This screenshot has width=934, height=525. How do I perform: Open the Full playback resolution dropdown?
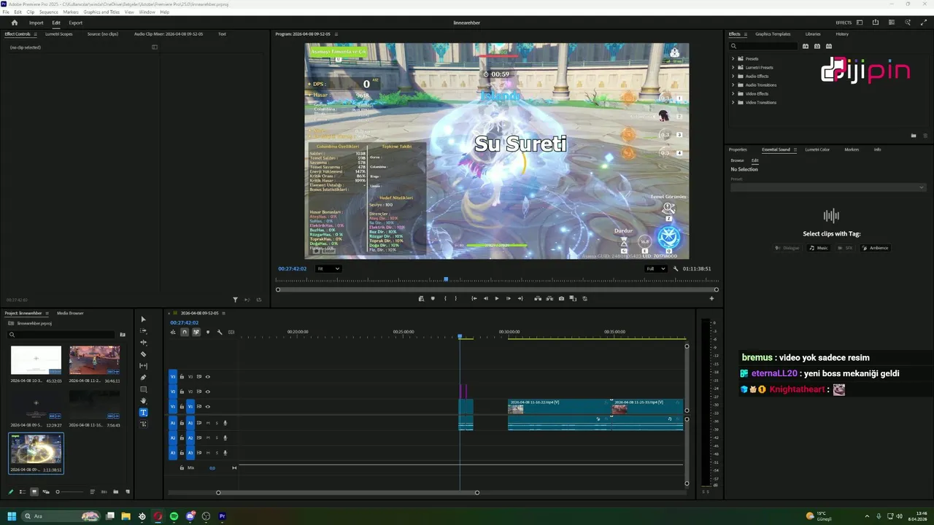tap(656, 268)
